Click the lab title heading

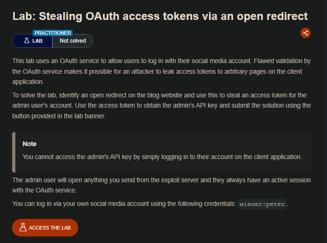pyautogui.click(x=160, y=16)
